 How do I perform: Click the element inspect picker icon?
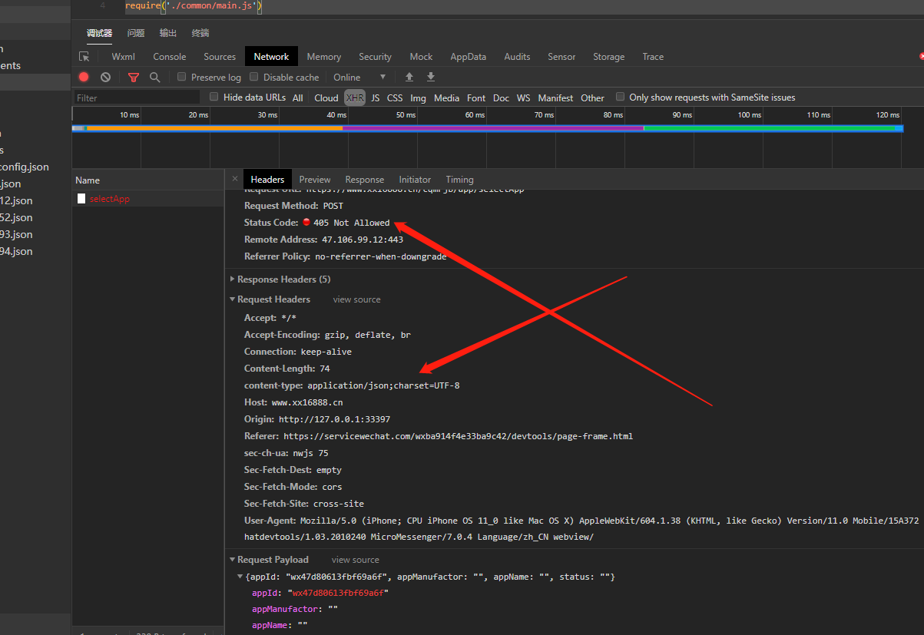click(x=84, y=57)
